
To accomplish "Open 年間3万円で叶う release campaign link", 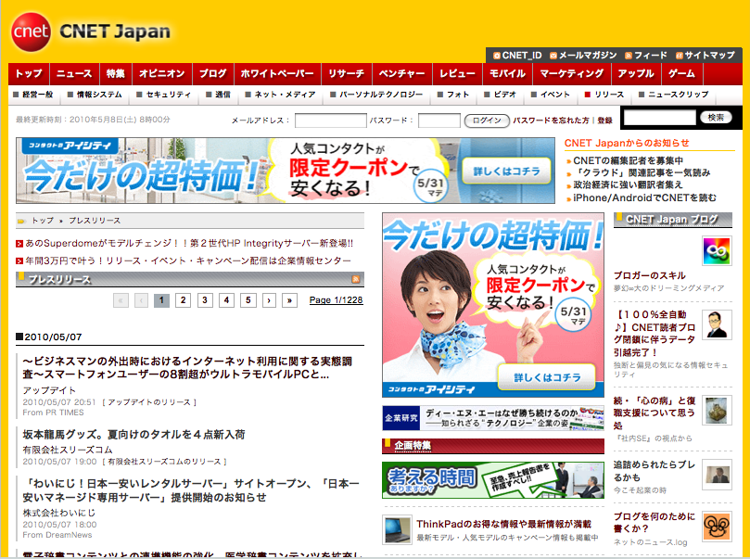I will point(188,260).
